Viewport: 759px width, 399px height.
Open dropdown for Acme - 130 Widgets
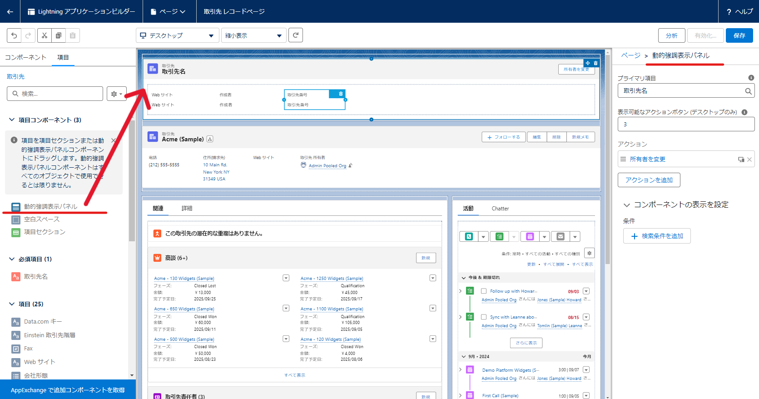(286, 278)
